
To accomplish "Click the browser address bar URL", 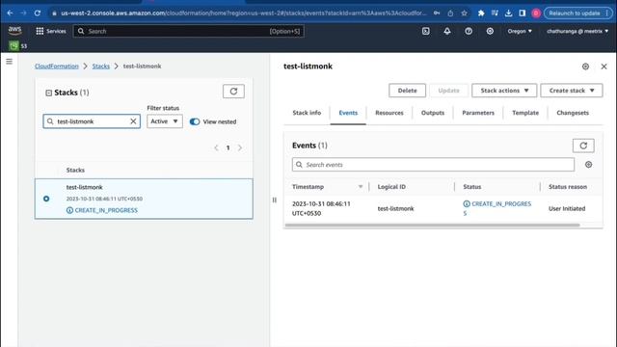I will click(243, 13).
